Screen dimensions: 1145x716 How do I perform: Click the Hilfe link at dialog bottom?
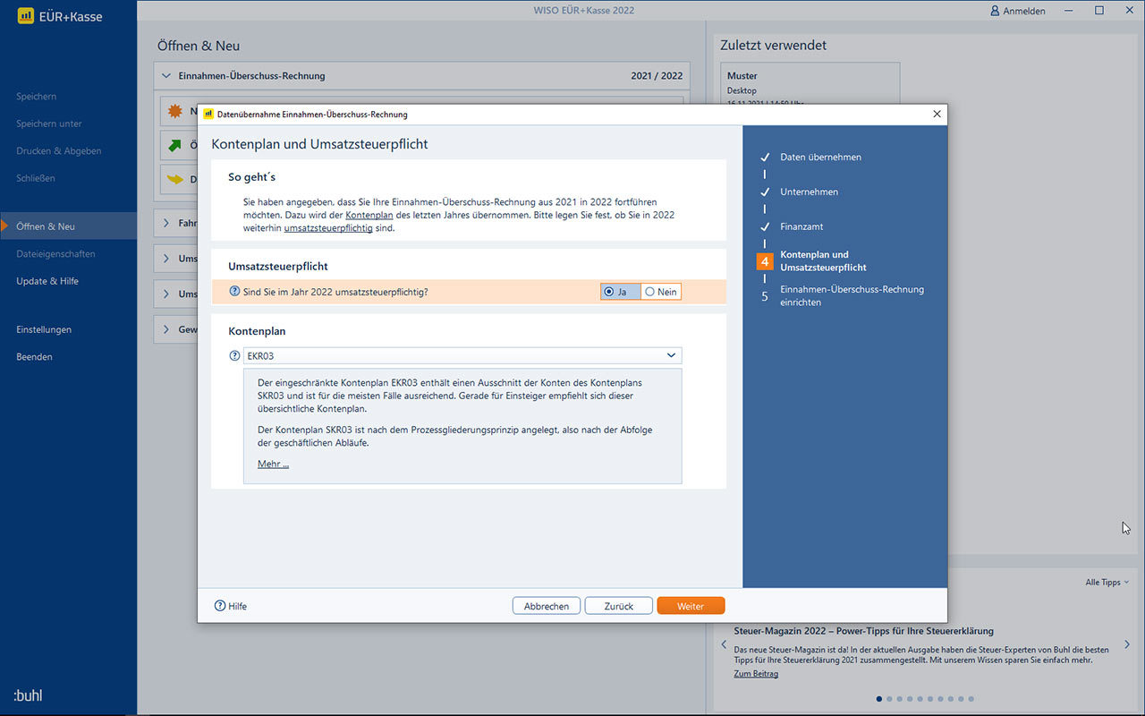click(x=231, y=606)
